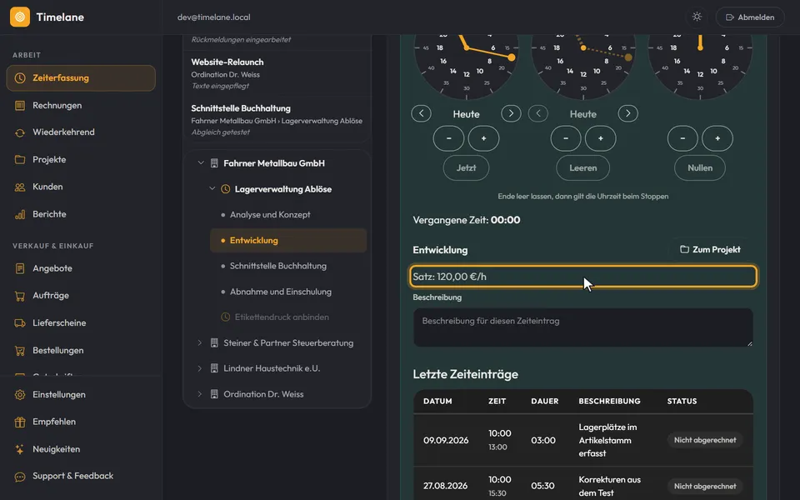The height and width of the screenshot is (500, 800).
Task: Click the chat bubble icon beside Support & Feedback
Action: 20,477
